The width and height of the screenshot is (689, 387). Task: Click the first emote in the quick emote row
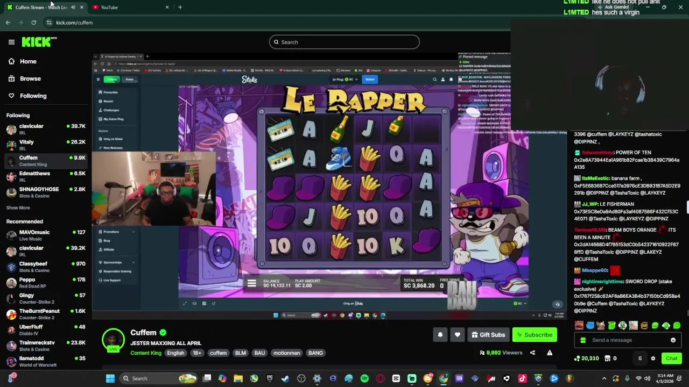[x=579, y=325]
